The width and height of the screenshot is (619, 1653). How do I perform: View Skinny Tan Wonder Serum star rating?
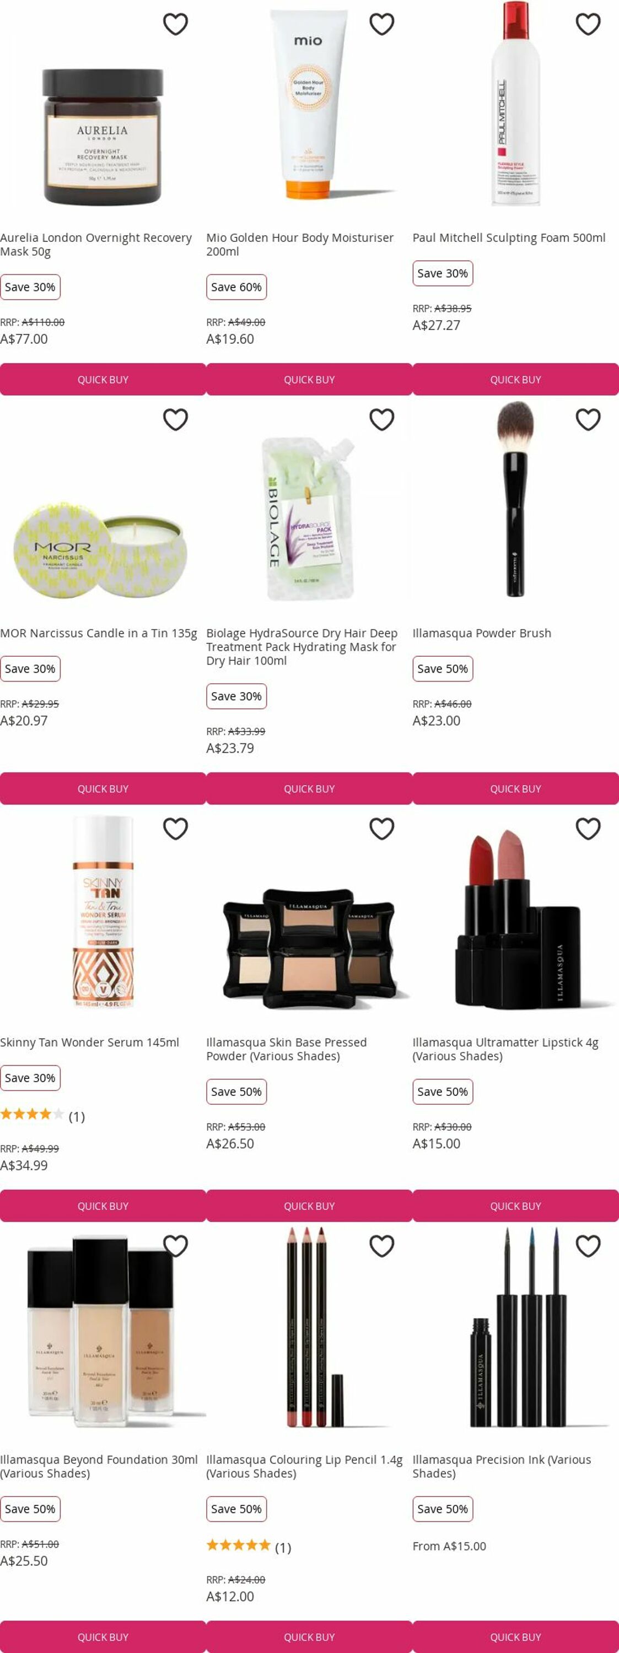click(42, 1116)
